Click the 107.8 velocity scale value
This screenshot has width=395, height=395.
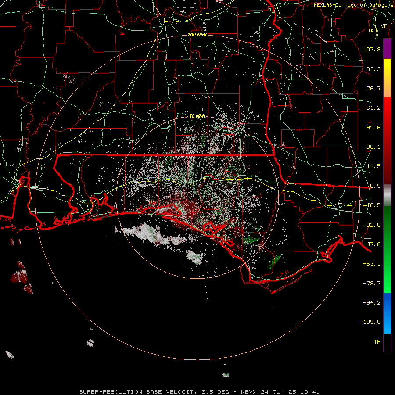[372, 49]
